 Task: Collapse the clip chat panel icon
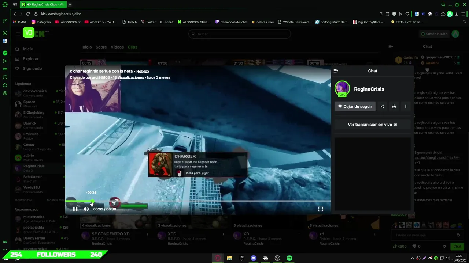(x=336, y=71)
